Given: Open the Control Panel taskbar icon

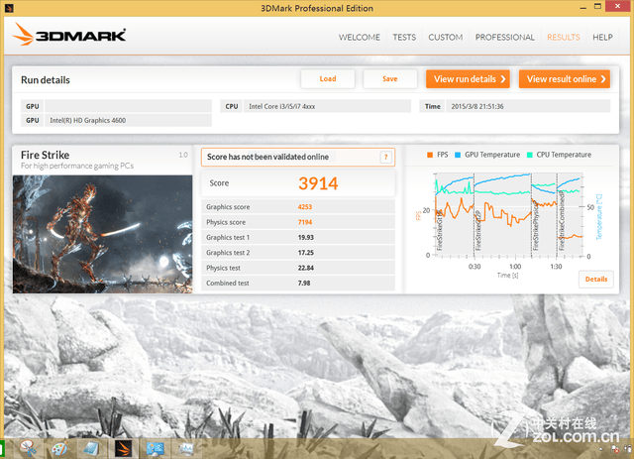Looking at the screenshot, I should (155, 448).
